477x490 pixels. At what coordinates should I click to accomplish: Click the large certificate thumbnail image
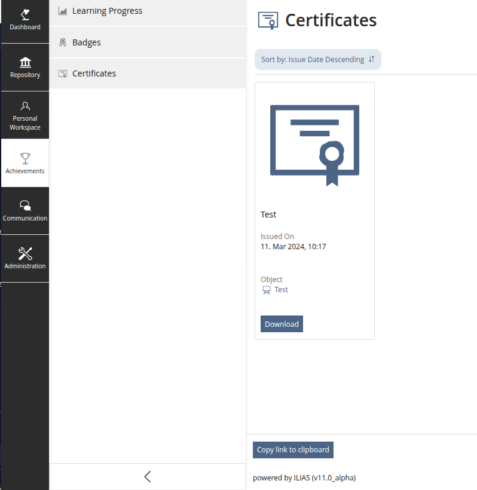314,145
